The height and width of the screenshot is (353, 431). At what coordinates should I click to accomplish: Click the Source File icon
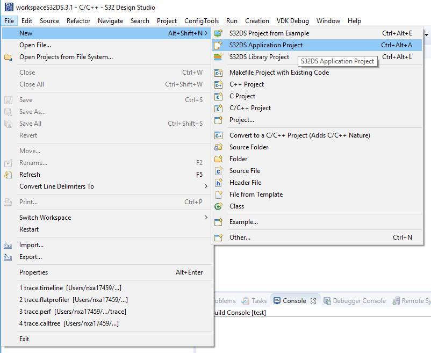(218, 170)
